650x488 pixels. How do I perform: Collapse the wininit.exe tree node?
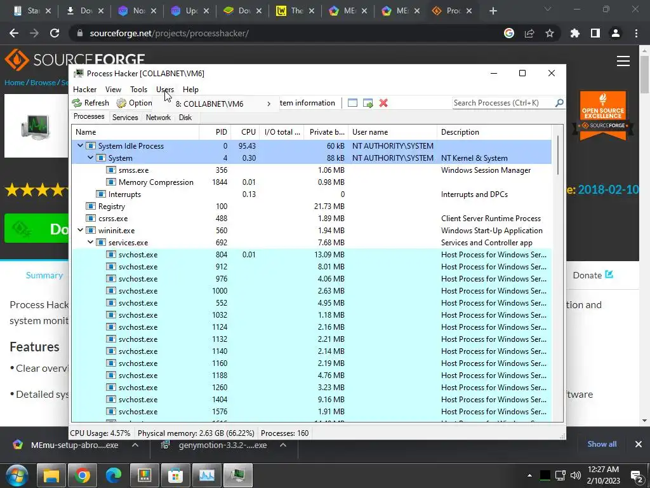[x=81, y=230]
